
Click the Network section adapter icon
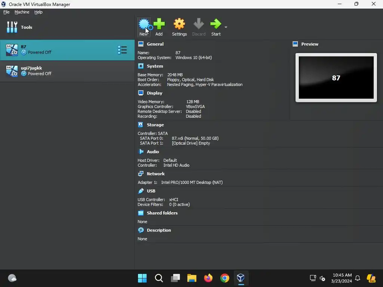[141, 173]
